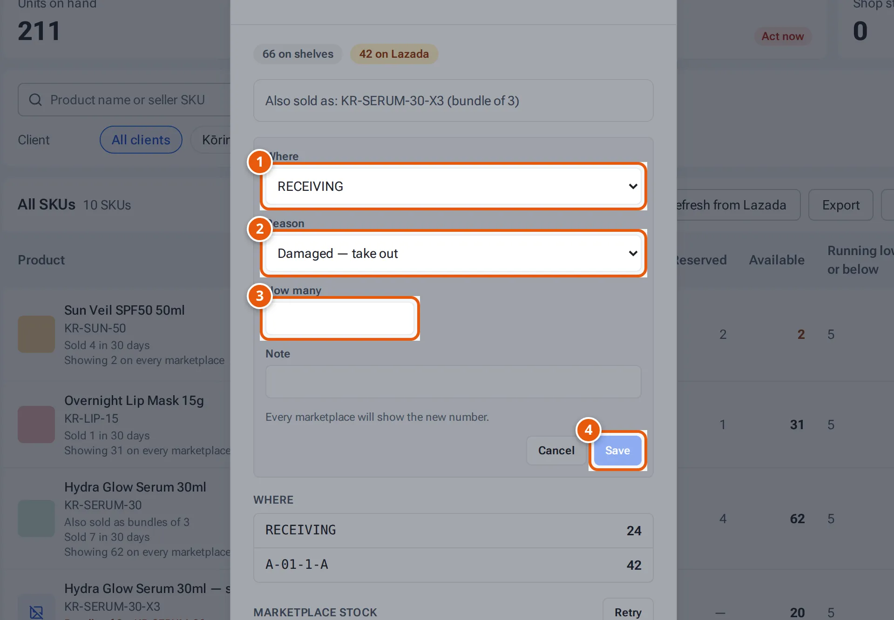Click the 66 on shelves chip
Image resolution: width=894 pixels, height=620 pixels.
click(x=298, y=54)
